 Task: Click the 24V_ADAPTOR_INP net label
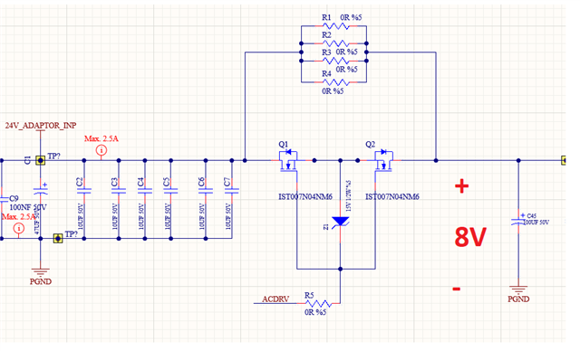(x=41, y=126)
